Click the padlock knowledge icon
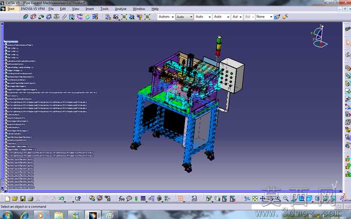 159,198
